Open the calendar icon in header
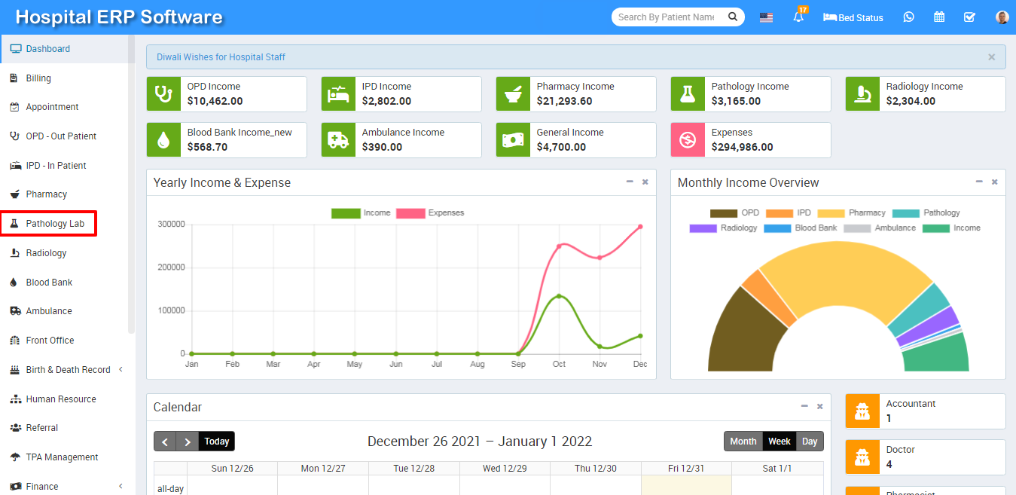This screenshot has height=495, width=1016. click(939, 17)
